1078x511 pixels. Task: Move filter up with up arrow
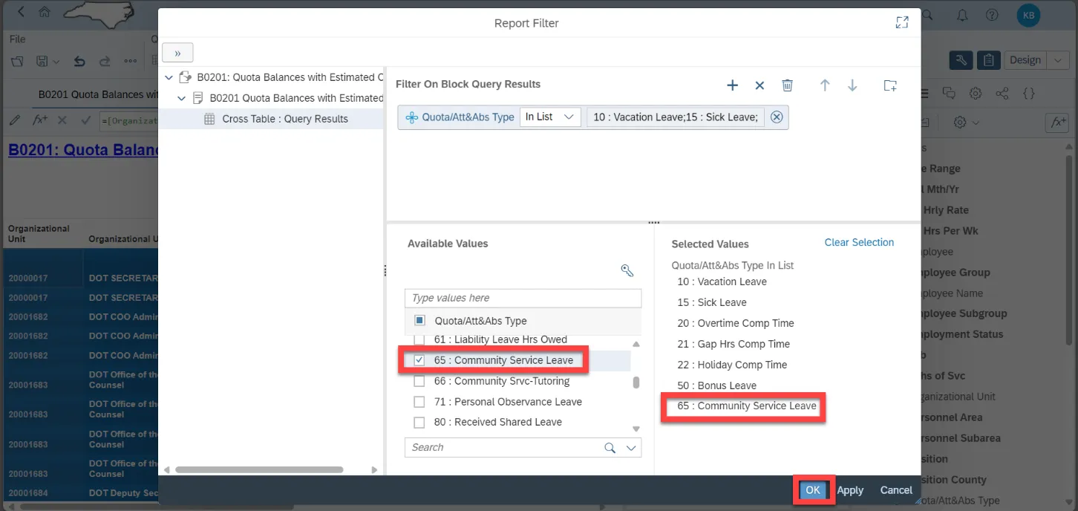(x=824, y=85)
